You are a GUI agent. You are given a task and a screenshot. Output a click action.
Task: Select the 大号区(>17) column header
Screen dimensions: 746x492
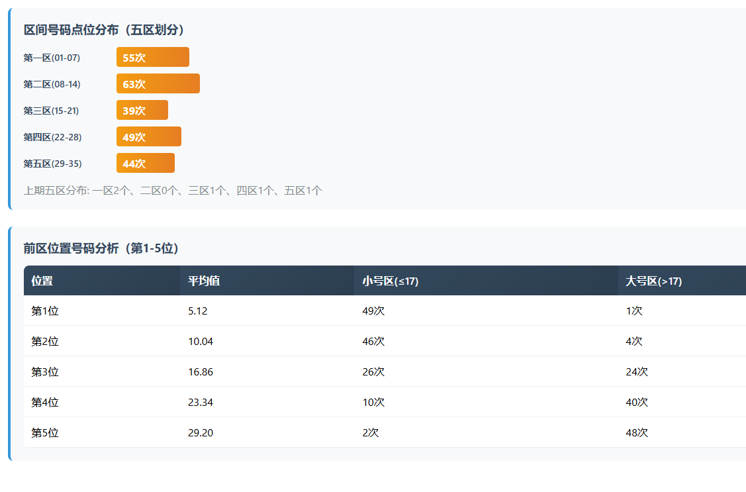click(x=653, y=281)
